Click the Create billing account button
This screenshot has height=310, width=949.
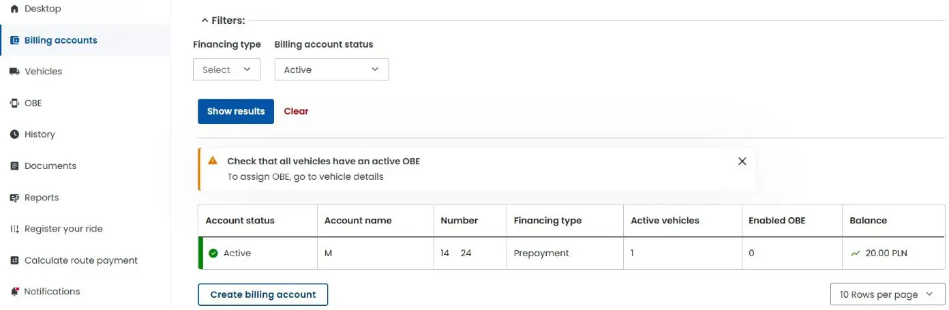(x=262, y=294)
